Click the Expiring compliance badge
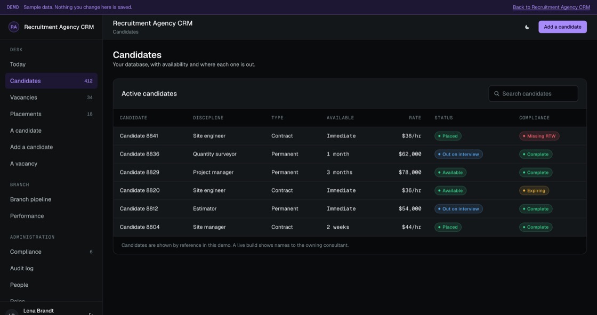The width and height of the screenshot is (597, 315). [x=534, y=190]
